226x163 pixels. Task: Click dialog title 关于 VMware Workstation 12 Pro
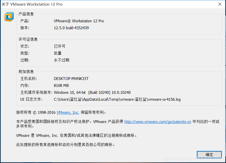(x=32, y=4)
